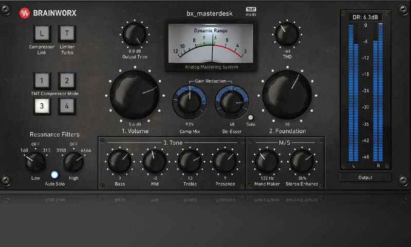Click the 0.0 dB Output Trim value

135,51
